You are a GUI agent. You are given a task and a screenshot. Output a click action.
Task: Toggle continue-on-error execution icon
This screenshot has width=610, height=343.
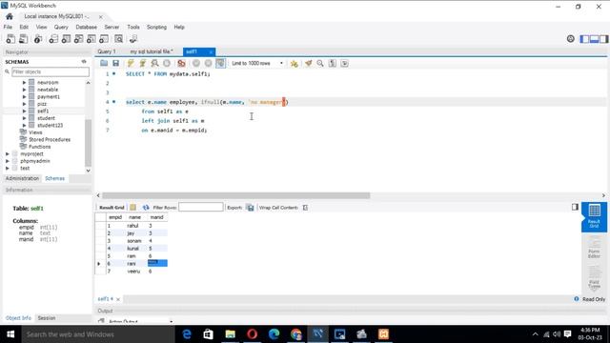181,63
